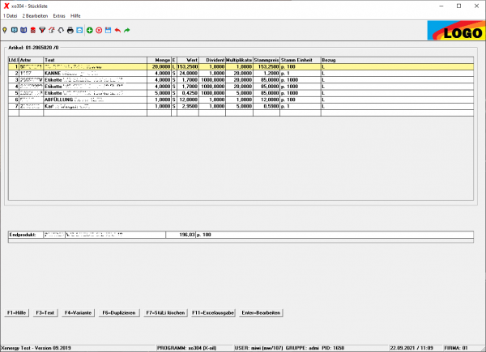The height and width of the screenshot is (352, 486).
Task: Click the F3=Text button
Action: click(x=45, y=312)
